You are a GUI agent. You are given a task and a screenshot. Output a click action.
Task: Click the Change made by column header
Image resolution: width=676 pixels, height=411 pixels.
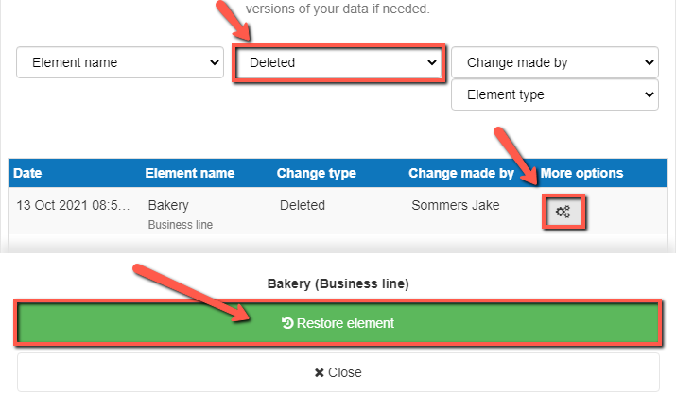coord(460,173)
